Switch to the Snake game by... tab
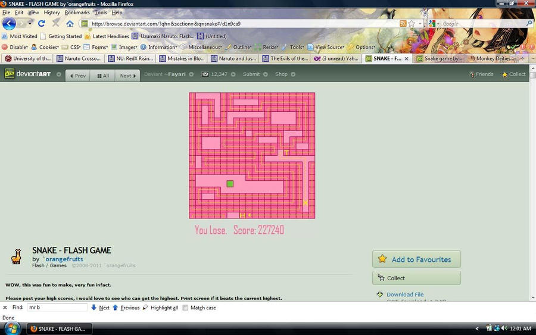536x335 pixels. coord(440,58)
